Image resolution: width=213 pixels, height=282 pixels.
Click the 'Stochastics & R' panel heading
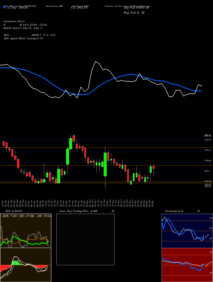tap(174, 211)
